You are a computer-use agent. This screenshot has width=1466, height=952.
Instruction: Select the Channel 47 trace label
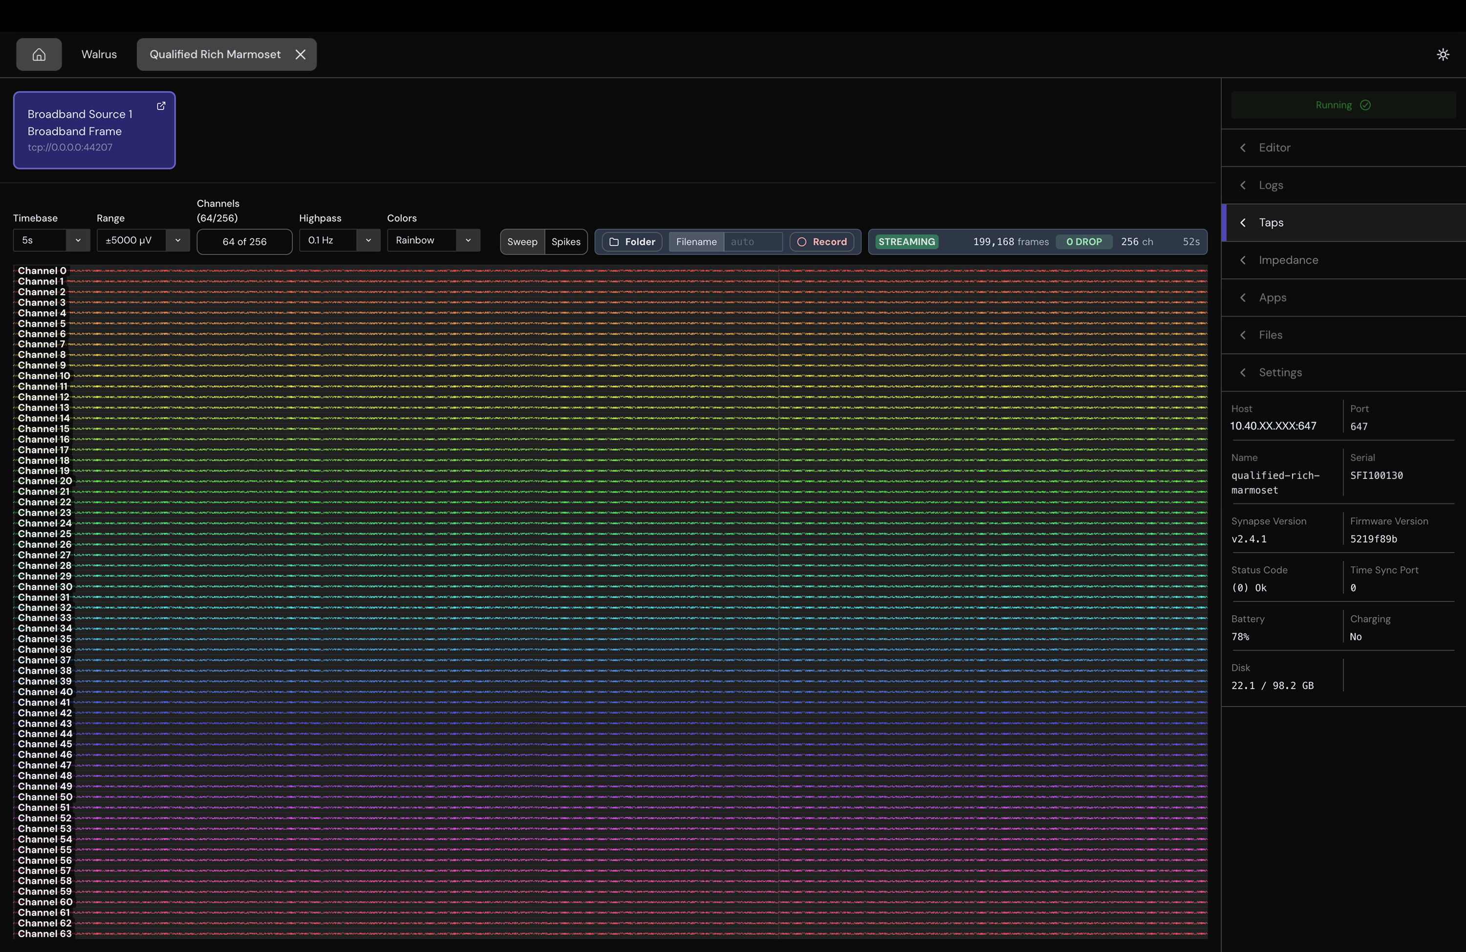44,765
